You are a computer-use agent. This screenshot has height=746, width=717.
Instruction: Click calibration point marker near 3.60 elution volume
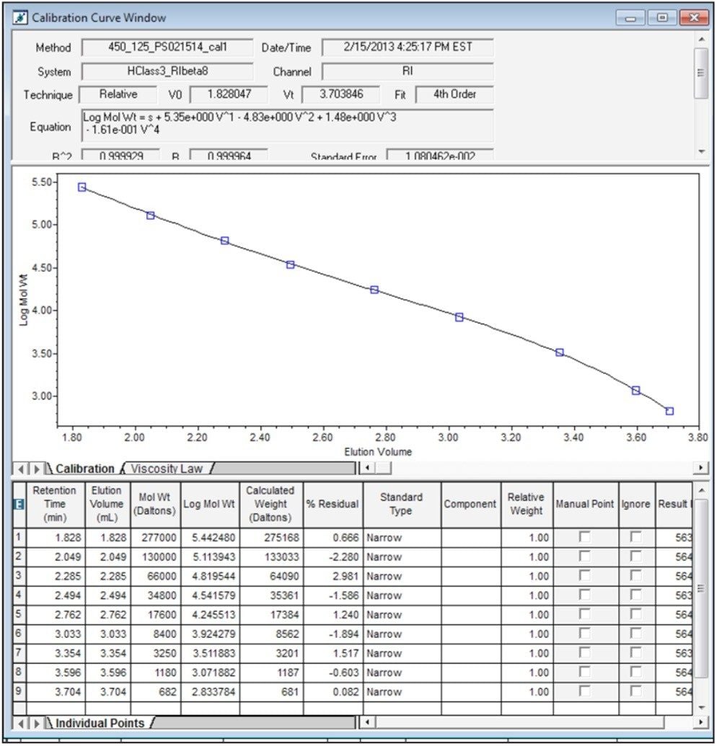[635, 391]
